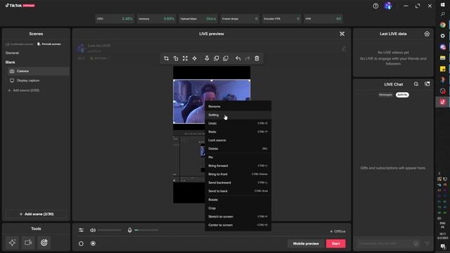450x253 pixels.
Task: Open the audio mixer settings icon
Action: click(82, 230)
